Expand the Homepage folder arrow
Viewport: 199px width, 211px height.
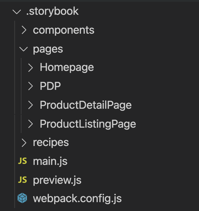[31, 68]
